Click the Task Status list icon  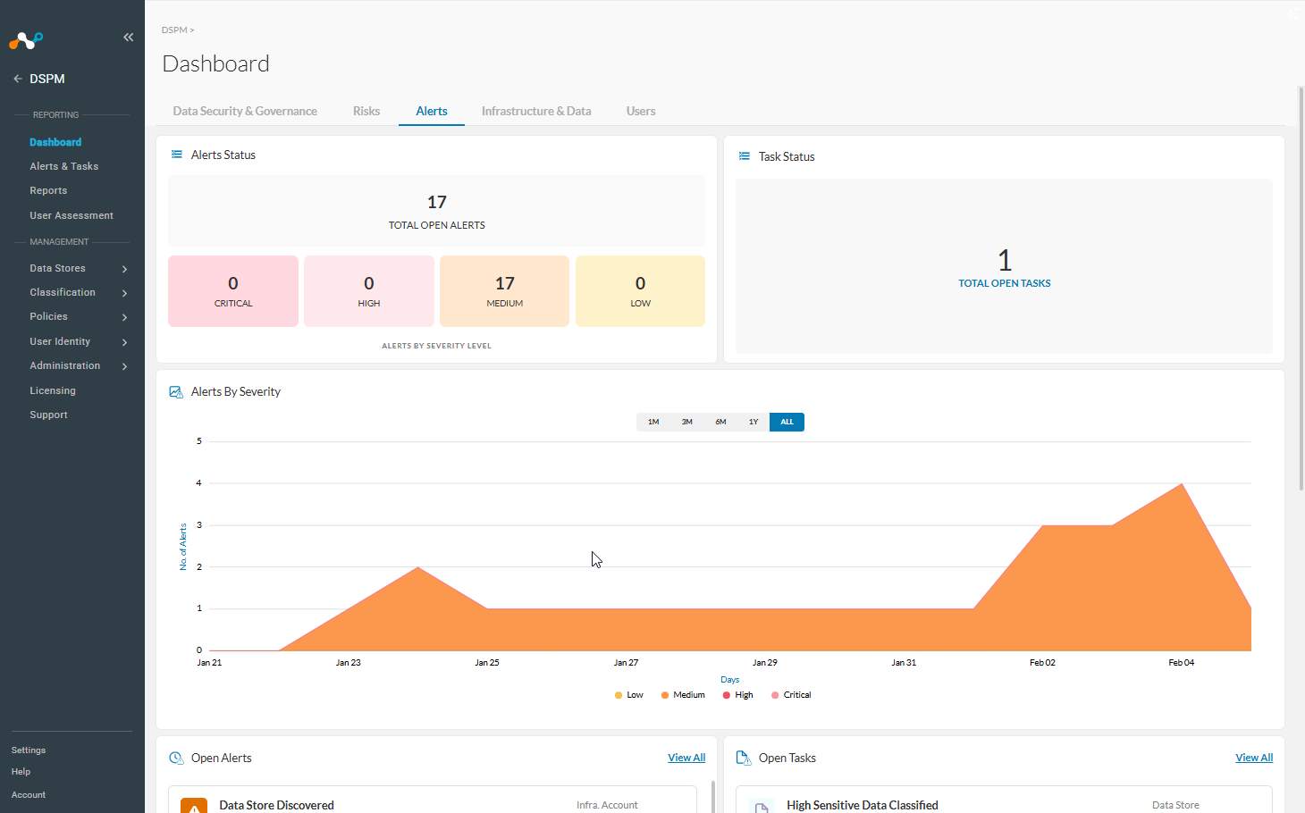744,156
